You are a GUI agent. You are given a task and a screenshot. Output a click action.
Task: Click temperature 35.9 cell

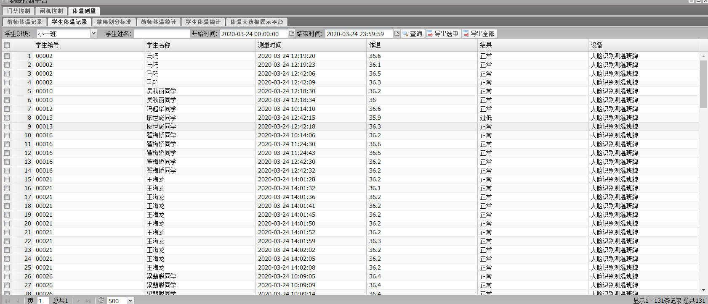click(375, 118)
